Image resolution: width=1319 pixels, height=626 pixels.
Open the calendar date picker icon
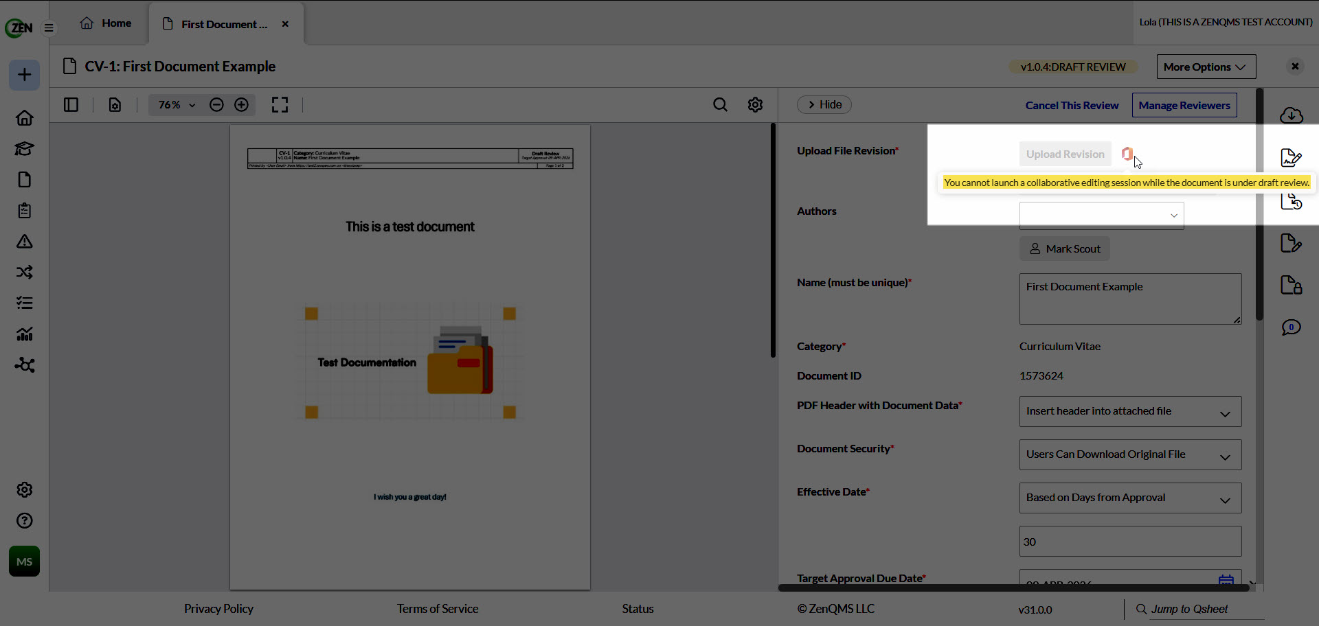1226,581
